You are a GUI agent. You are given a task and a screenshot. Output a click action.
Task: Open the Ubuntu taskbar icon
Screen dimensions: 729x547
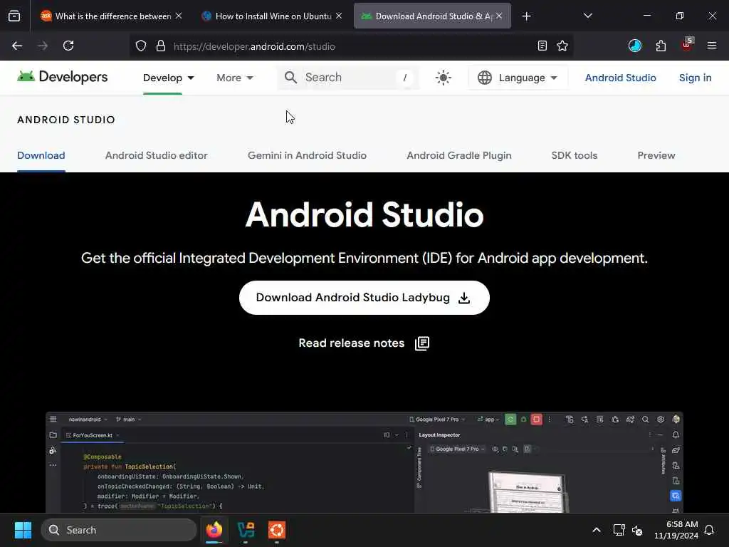[x=277, y=530]
